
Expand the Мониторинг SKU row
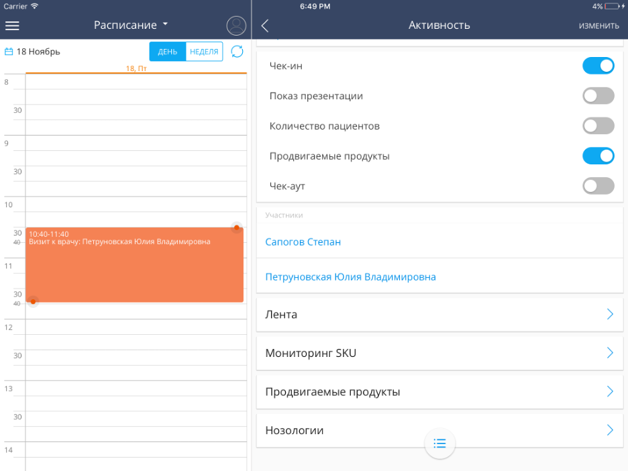pos(439,353)
